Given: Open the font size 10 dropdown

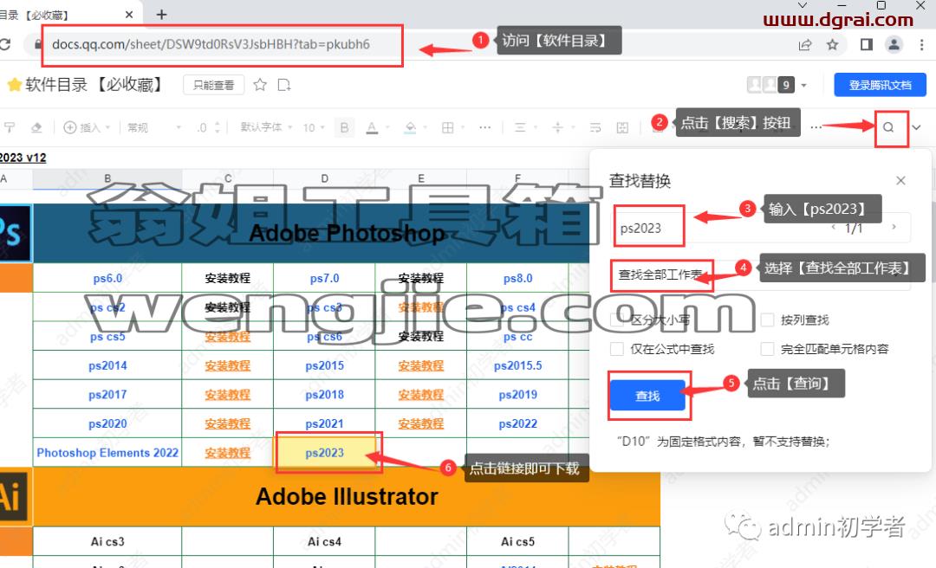Looking at the screenshot, I should (x=314, y=127).
